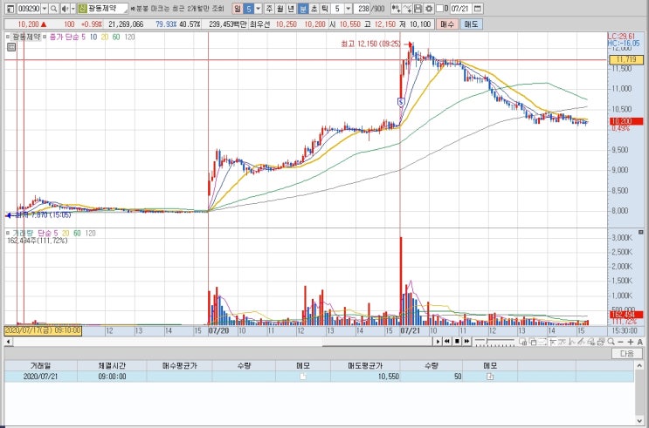Viewport: 649px width, 428px height.
Task: Select the 2020/07/21 trade row date cell
Action: tap(40, 377)
